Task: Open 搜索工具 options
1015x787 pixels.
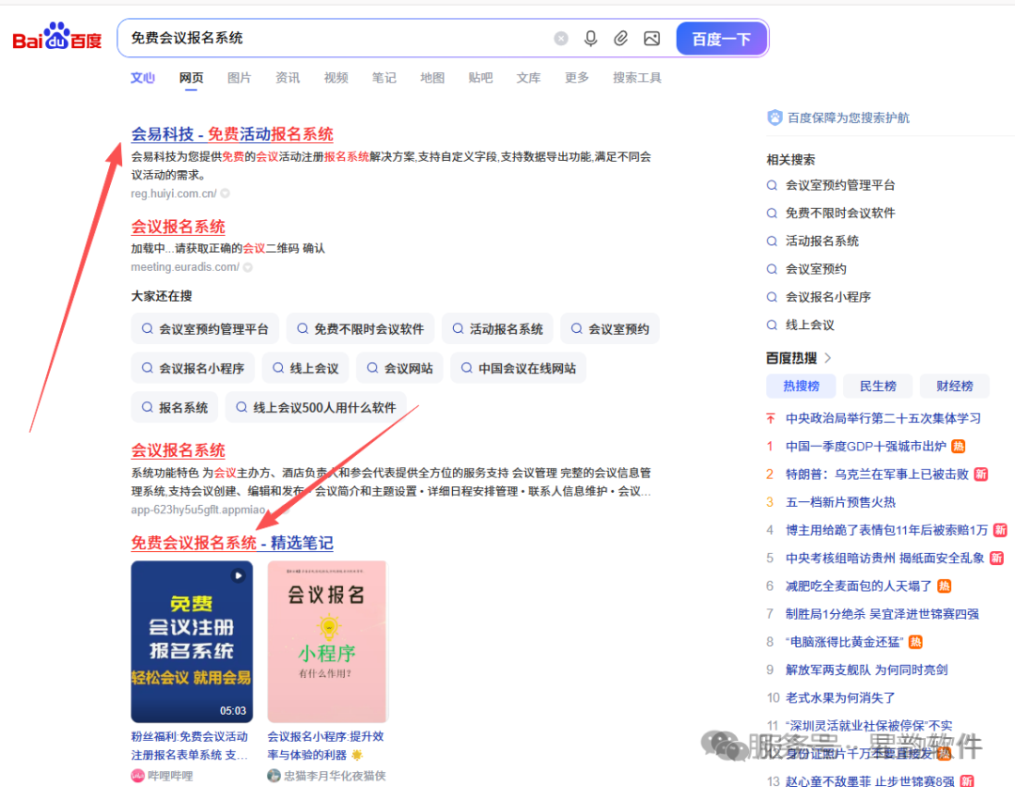Action: [x=637, y=78]
